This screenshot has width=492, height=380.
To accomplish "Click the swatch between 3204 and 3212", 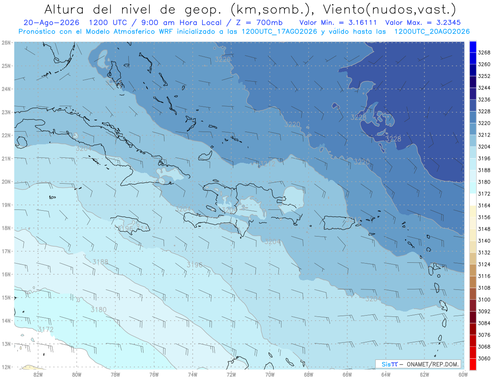I will click(472, 141).
